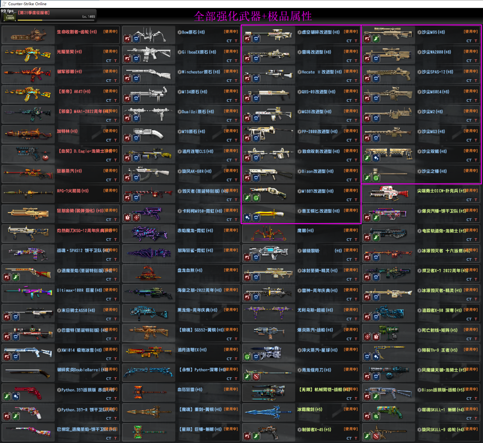Select CT team label on 沙尘SPAS-12 row
The image size is (483, 443).
tap(469, 80)
